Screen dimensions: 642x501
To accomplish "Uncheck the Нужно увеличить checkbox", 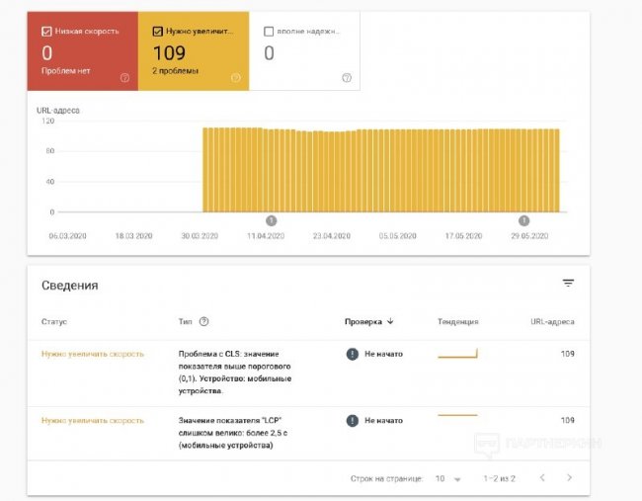I will click(158, 31).
